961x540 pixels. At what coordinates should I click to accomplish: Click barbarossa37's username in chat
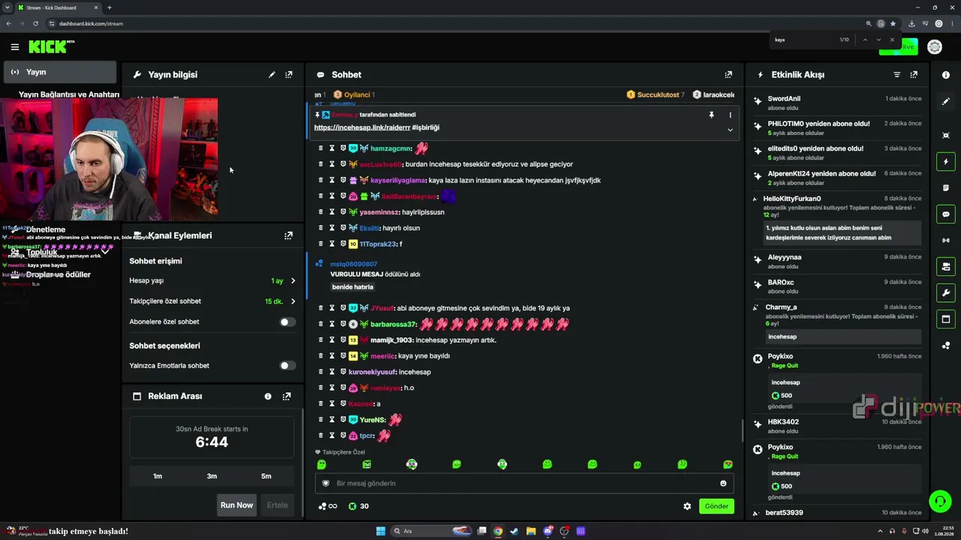(x=393, y=324)
